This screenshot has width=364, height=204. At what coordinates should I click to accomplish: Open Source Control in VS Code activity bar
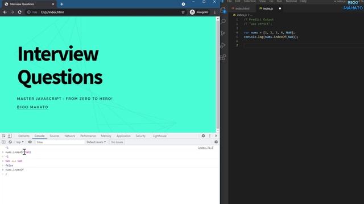click(223, 33)
